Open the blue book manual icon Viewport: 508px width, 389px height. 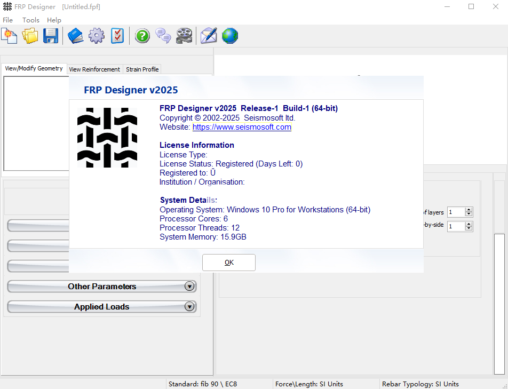pyautogui.click(x=75, y=36)
